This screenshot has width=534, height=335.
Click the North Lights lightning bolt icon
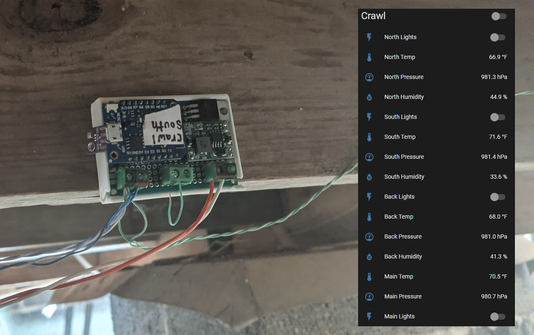pyautogui.click(x=369, y=37)
